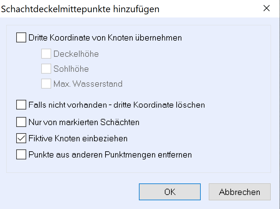Click the Nur von markierten Schächten label
Viewport: 280px width, 209px height.
(x=84, y=122)
